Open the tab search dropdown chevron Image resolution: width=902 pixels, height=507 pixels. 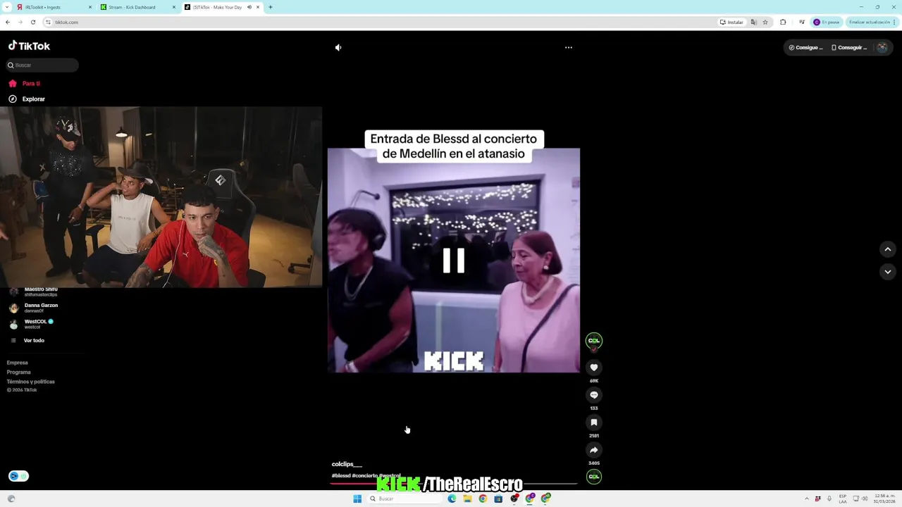[7, 7]
